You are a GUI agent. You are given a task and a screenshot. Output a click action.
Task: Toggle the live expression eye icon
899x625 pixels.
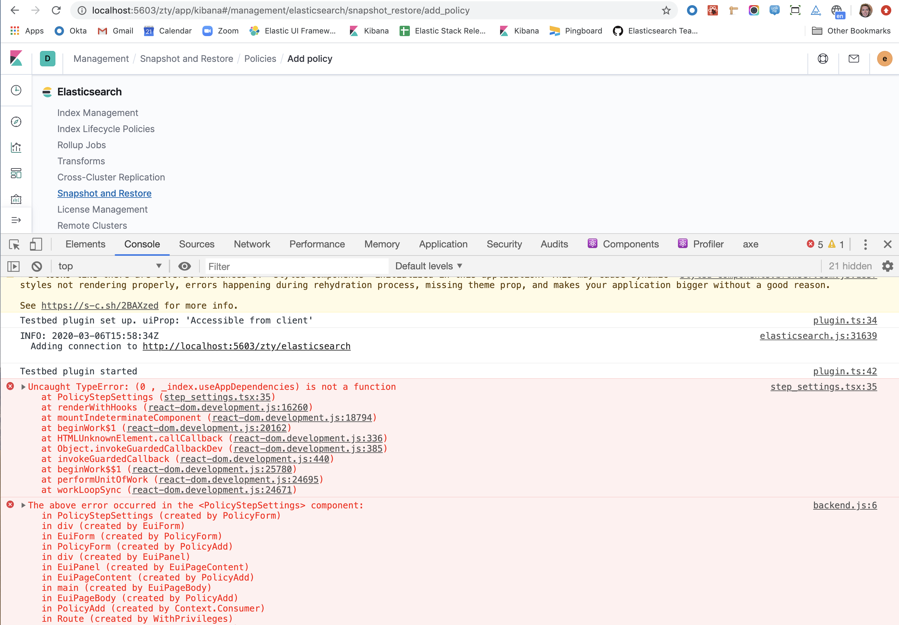[x=184, y=266]
